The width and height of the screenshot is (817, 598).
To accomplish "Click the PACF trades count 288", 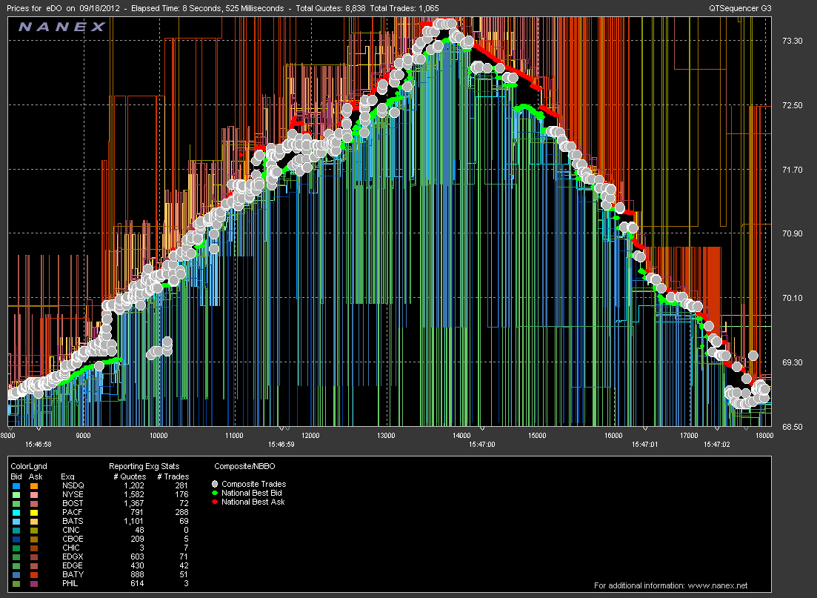I will pos(182,512).
